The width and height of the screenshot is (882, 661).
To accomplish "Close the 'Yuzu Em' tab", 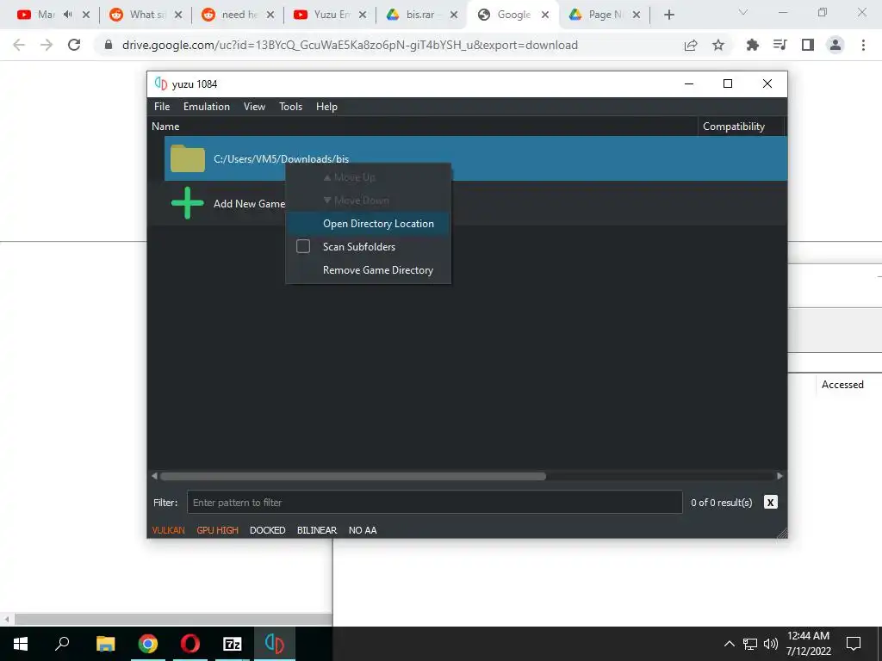I will [363, 15].
